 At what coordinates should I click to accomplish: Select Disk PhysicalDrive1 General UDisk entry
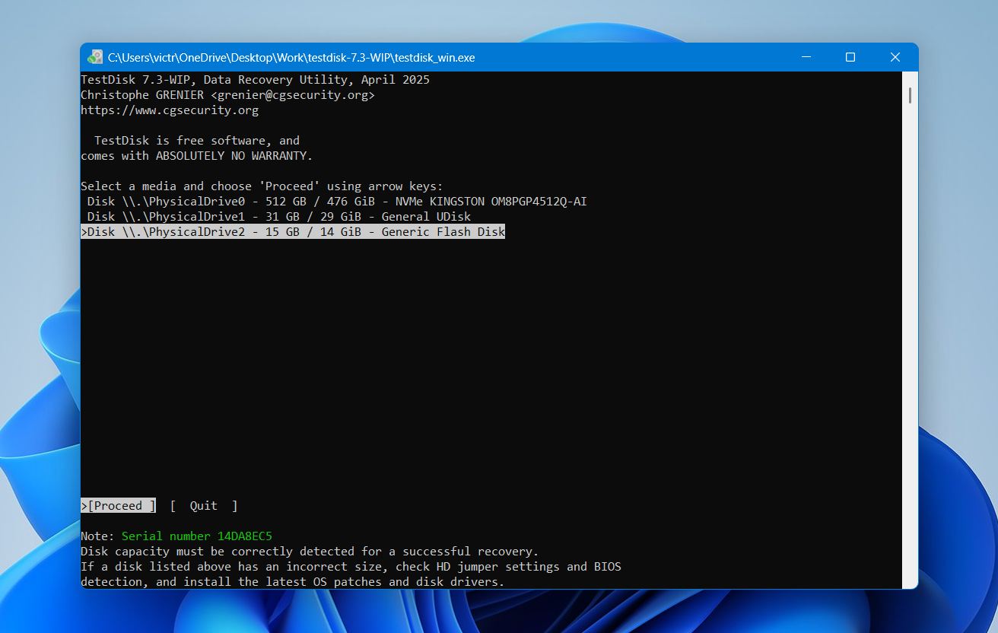click(275, 216)
